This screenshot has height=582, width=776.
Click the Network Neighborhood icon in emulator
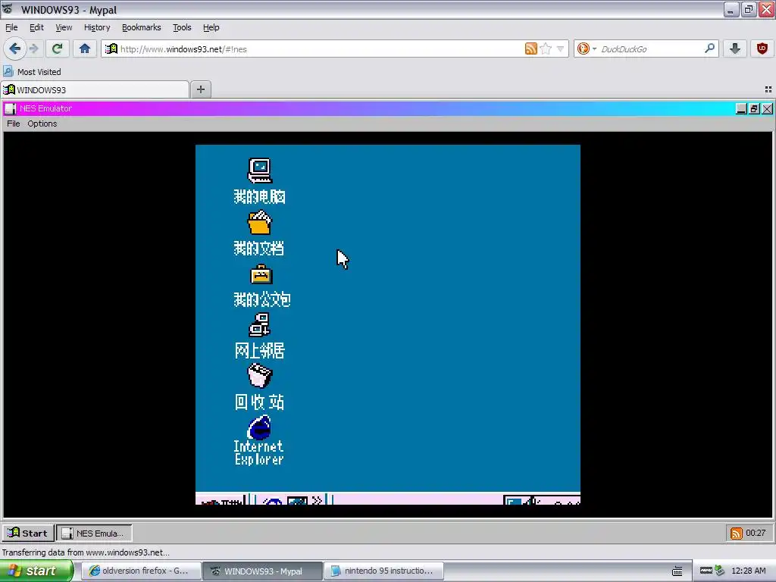pyautogui.click(x=259, y=325)
